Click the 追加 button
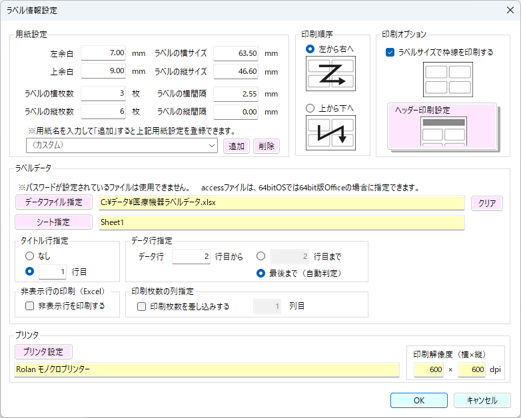The height and width of the screenshot is (418, 521). [237, 146]
